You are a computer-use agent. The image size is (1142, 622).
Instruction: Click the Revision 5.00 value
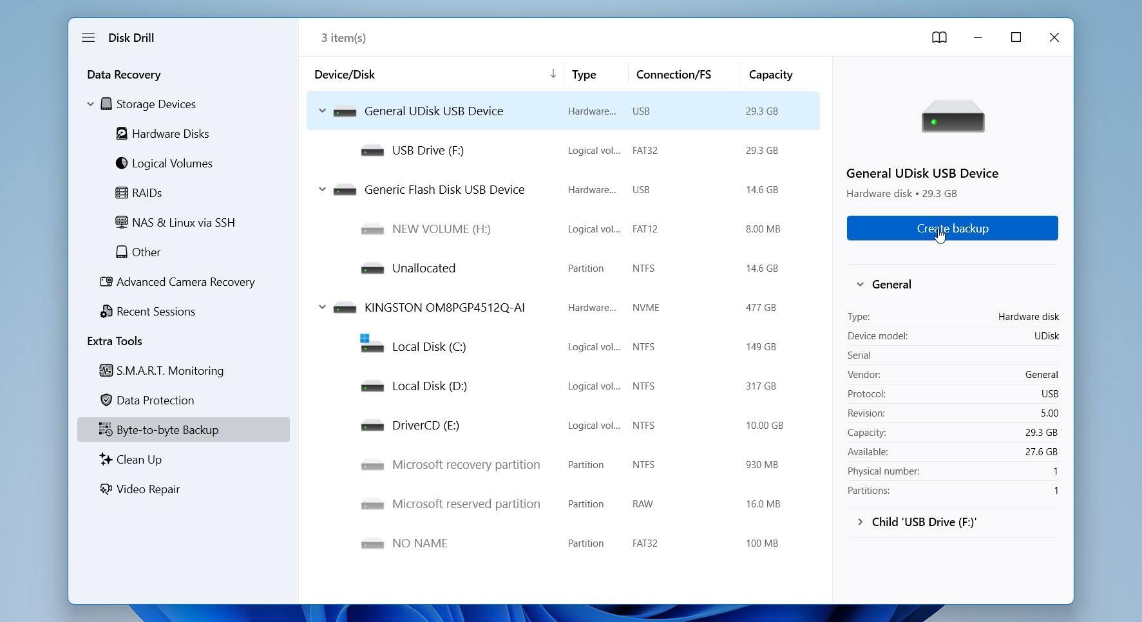click(x=1050, y=413)
